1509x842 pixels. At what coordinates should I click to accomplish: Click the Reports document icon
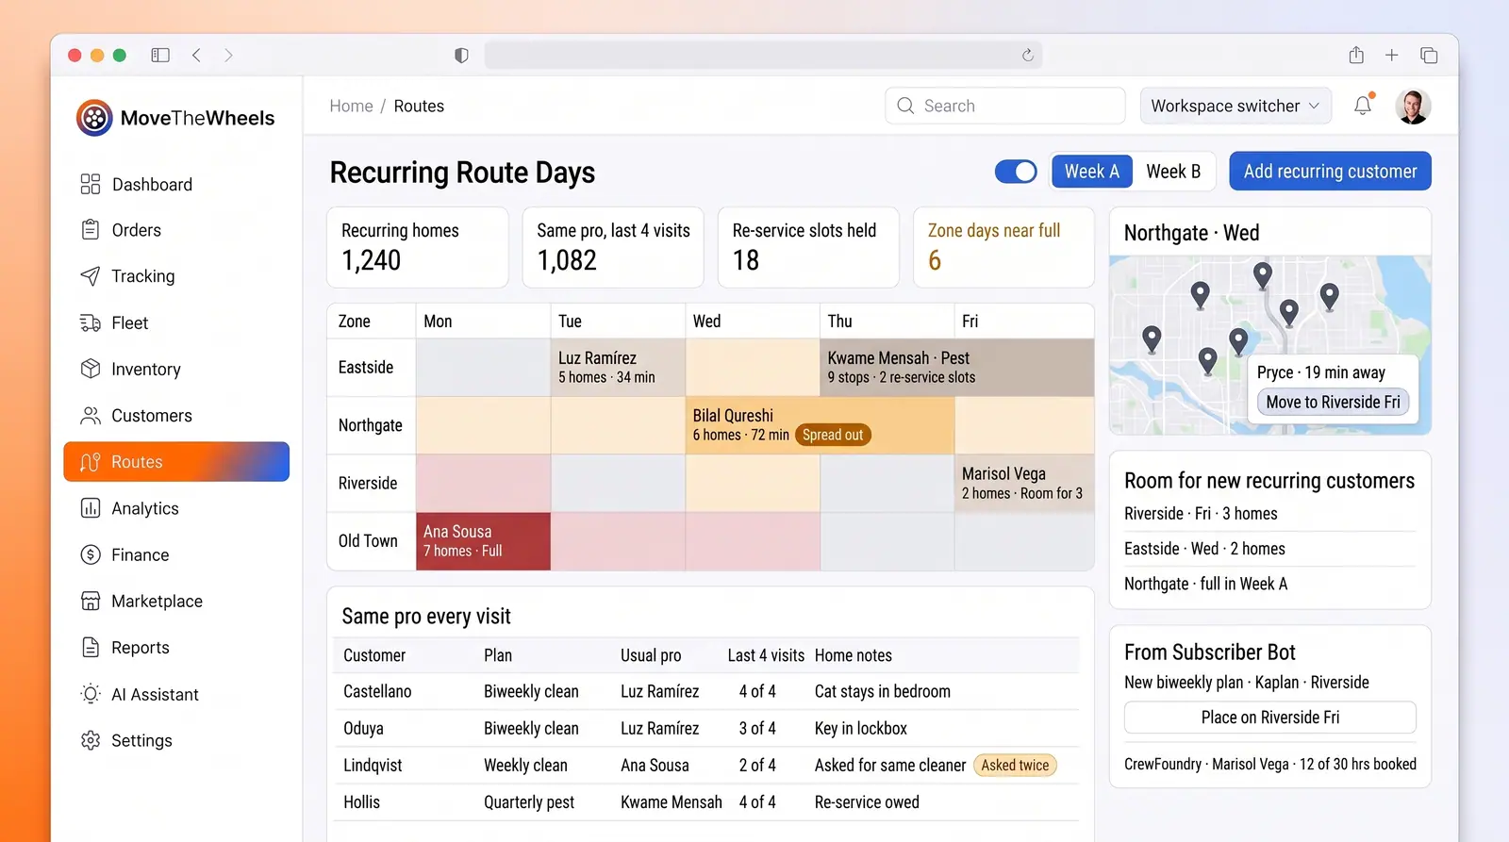(91, 648)
